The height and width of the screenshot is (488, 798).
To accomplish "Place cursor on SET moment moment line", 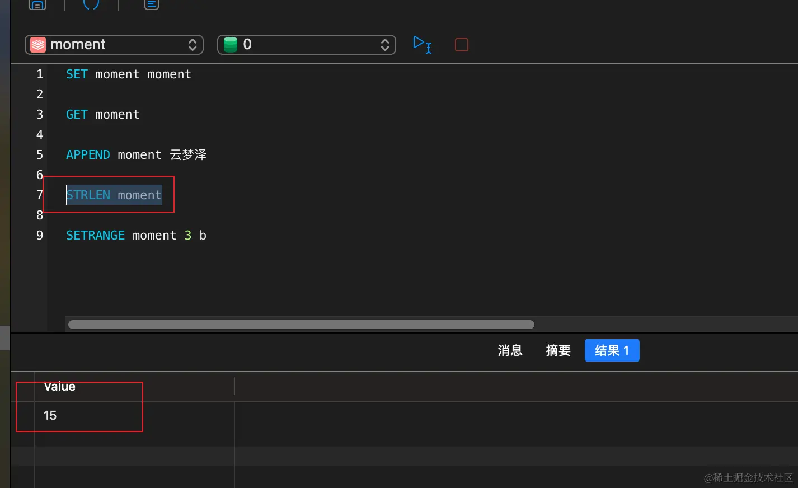I will 129,74.
